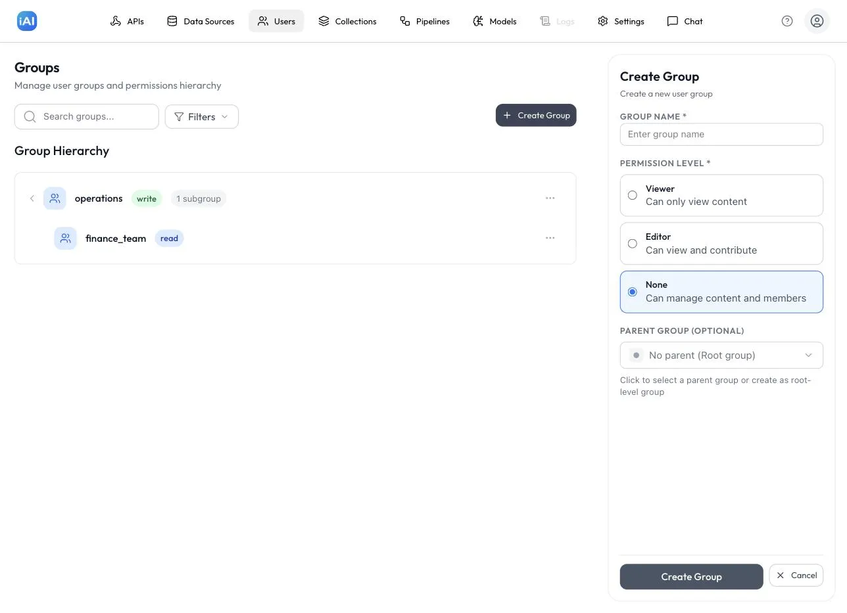847x613 pixels.
Task: Open the Chat tab
Action: 685,21
